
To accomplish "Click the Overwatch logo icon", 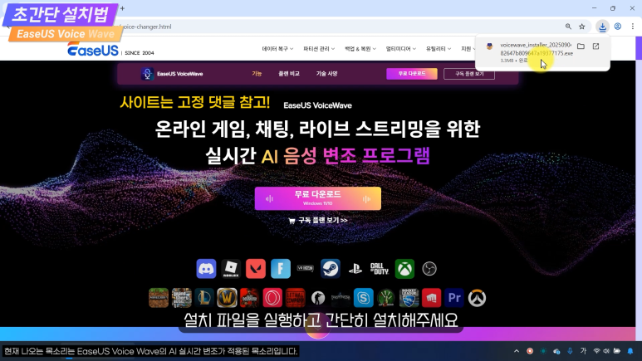I will (477, 298).
